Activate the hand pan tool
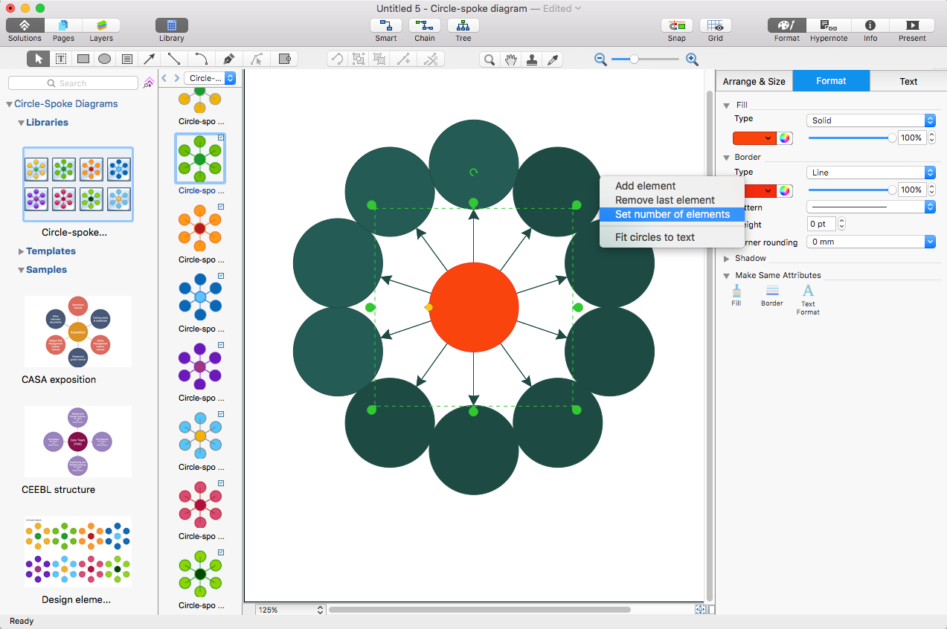This screenshot has height=629, width=947. coord(510,59)
